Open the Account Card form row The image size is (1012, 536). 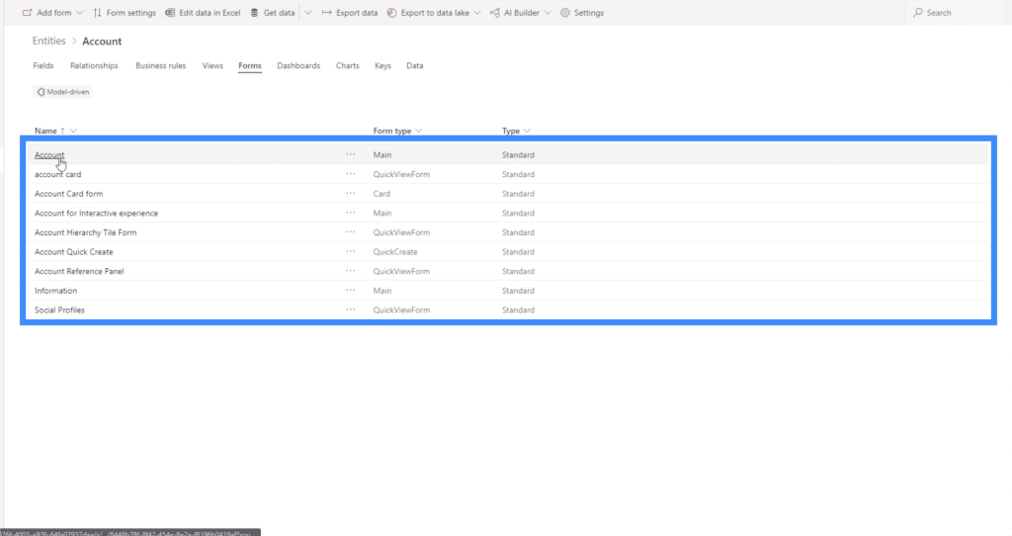tap(68, 194)
